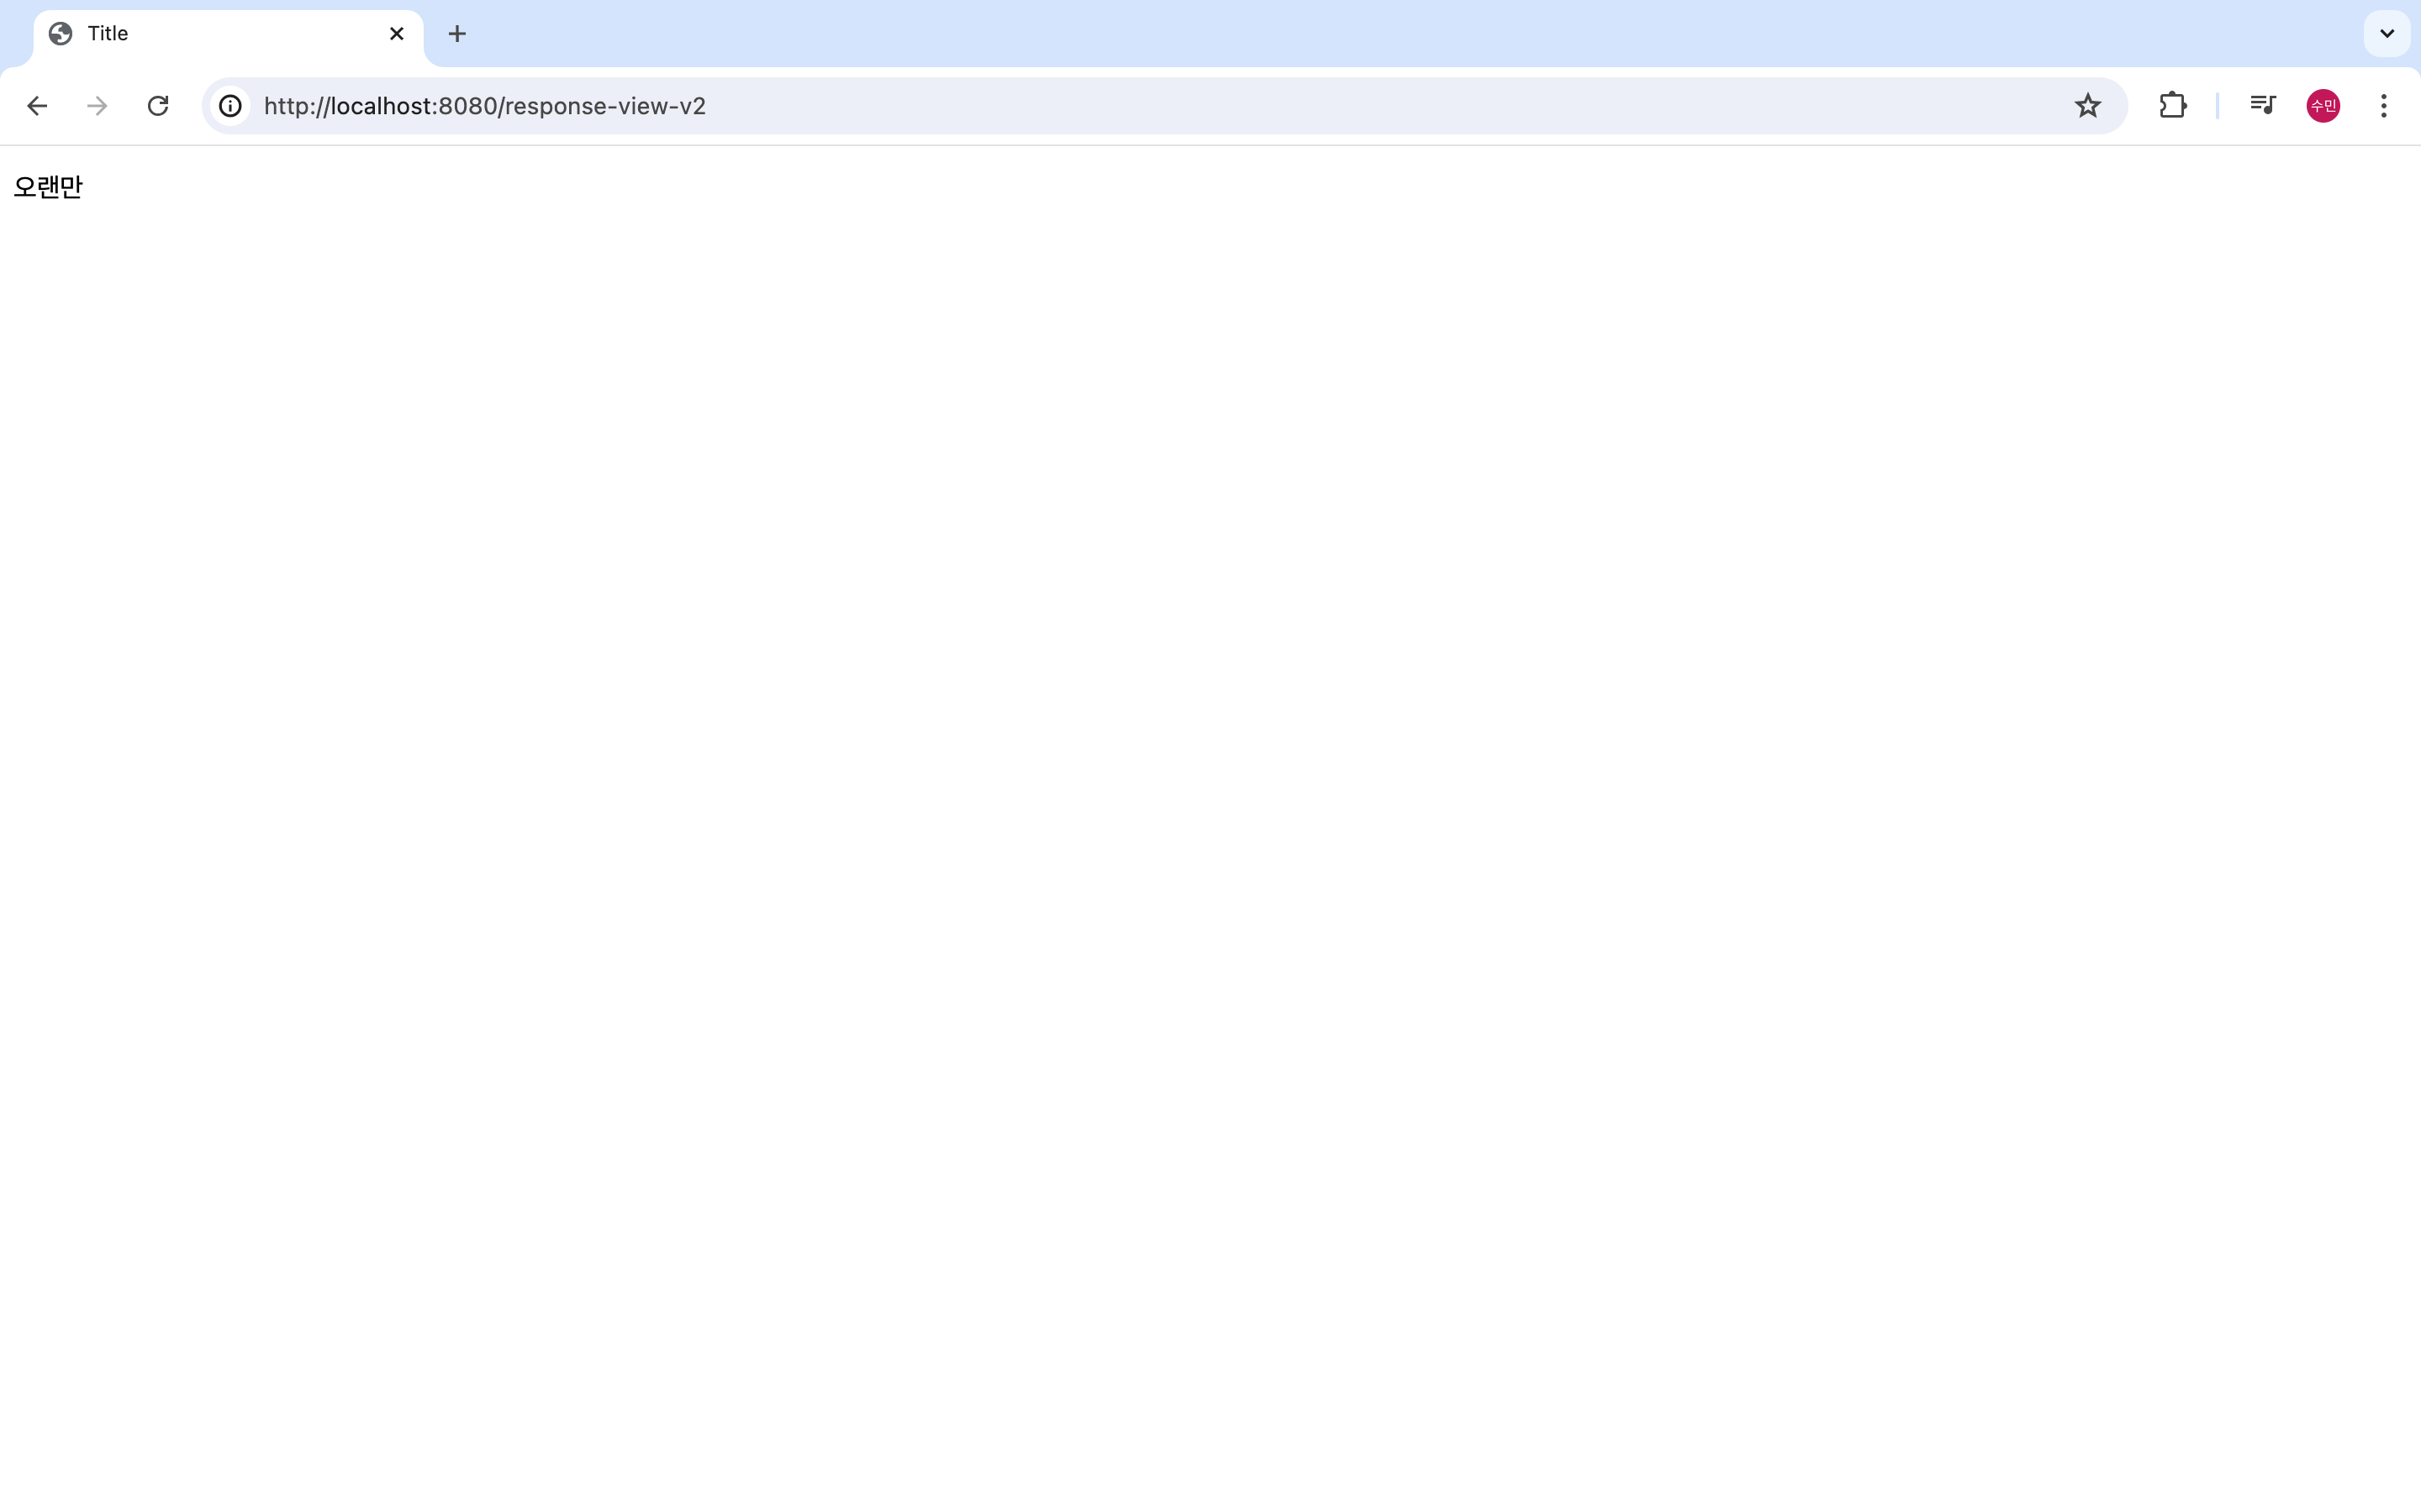Click the forward navigation arrow
Screen dimensions: 2421x1512
(97, 106)
